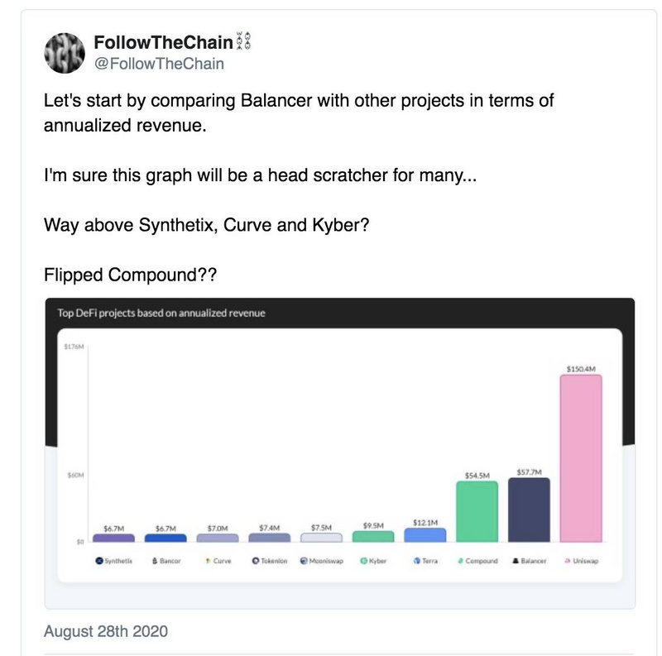Screen dimensions: 662x656
Task: Click the Tokenlon logo in chart legend
Action: [x=257, y=561]
